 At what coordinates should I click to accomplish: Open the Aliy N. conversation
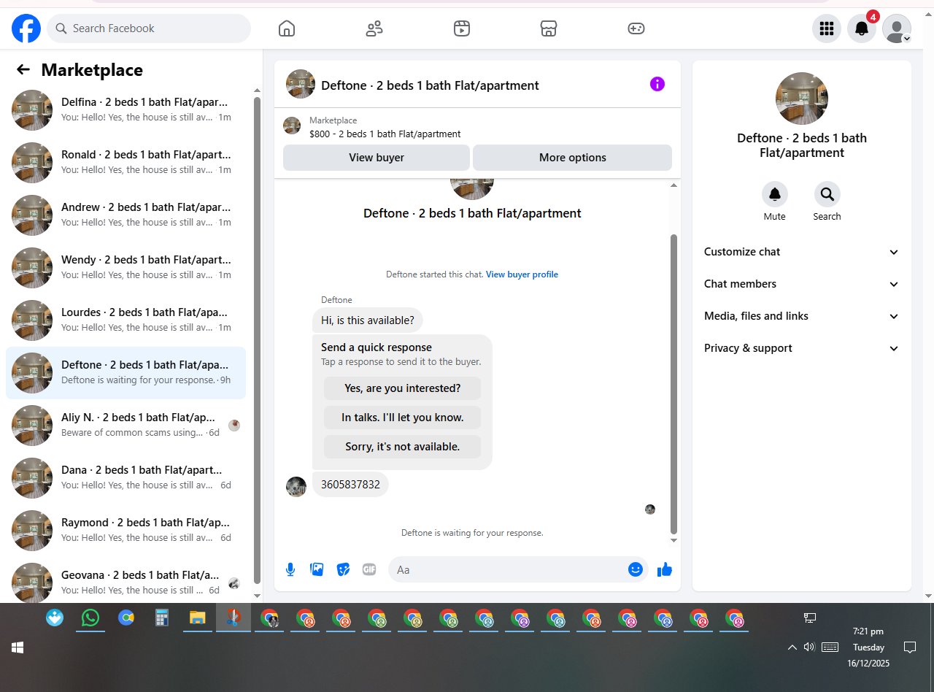[x=126, y=426]
